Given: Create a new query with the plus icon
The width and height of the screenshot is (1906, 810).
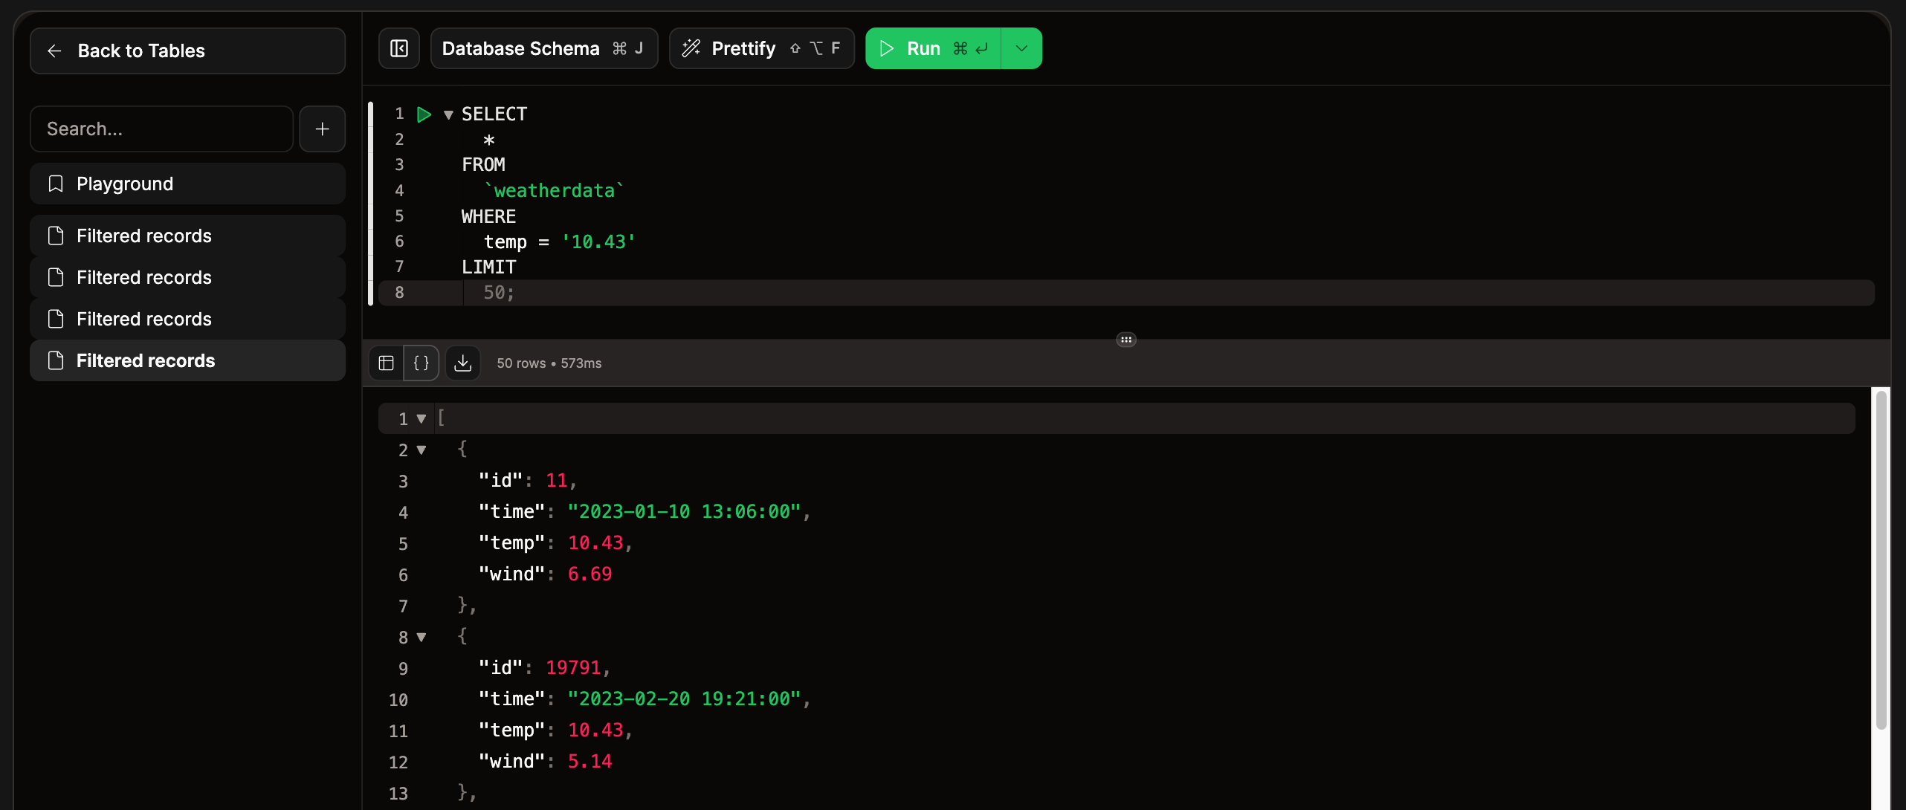Looking at the screenshot, I should tap(322, 129).
